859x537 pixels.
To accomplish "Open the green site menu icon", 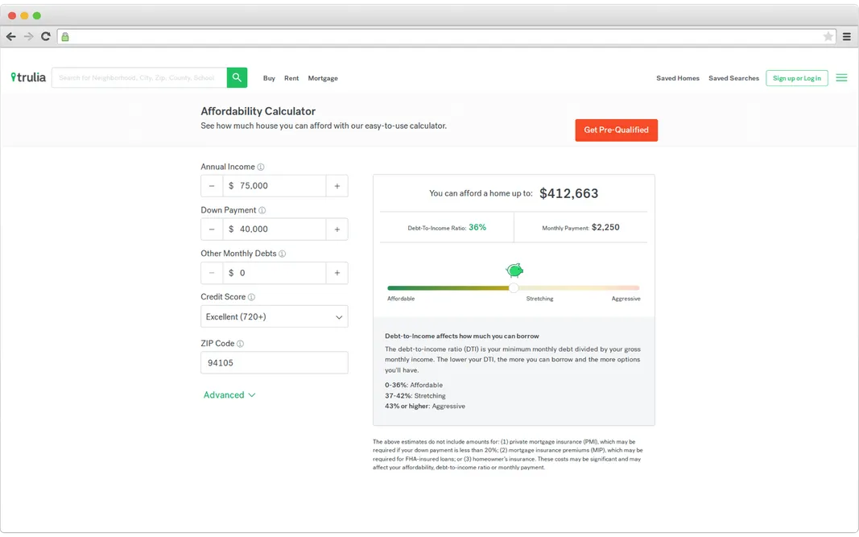I will click(x=841, y=78).
